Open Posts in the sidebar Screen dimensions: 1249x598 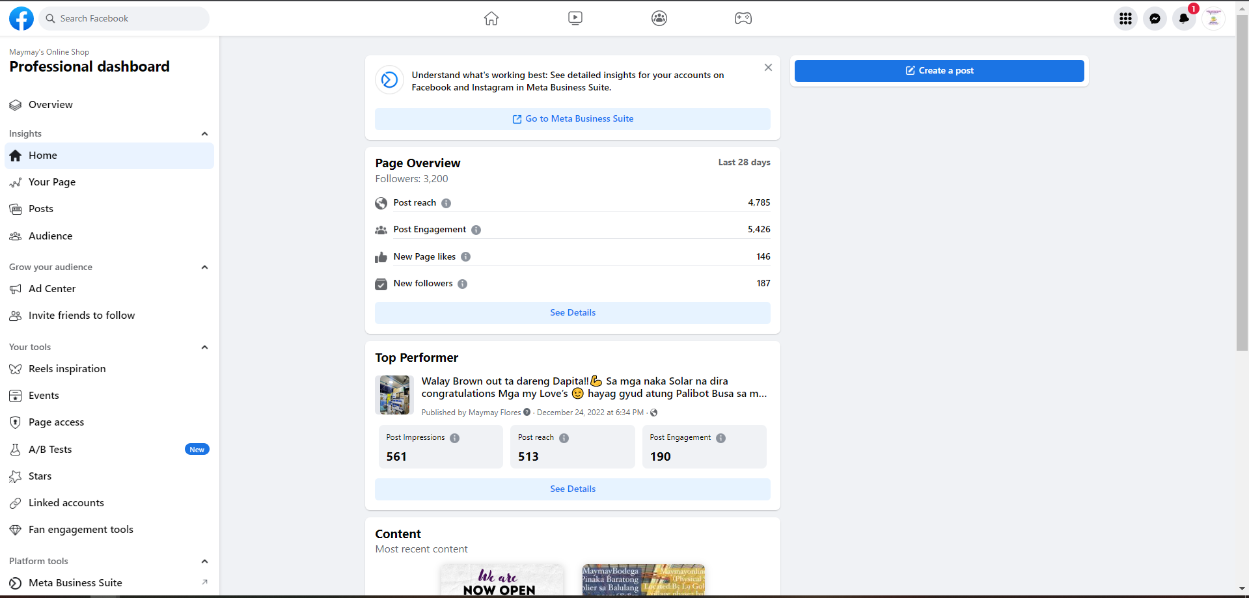[109, 209]
